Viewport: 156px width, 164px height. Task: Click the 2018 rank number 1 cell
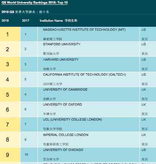click(x=10, y=34)
